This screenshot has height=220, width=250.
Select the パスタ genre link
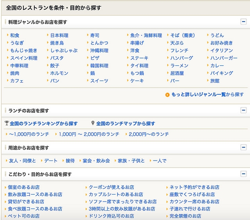click(57, 58)
